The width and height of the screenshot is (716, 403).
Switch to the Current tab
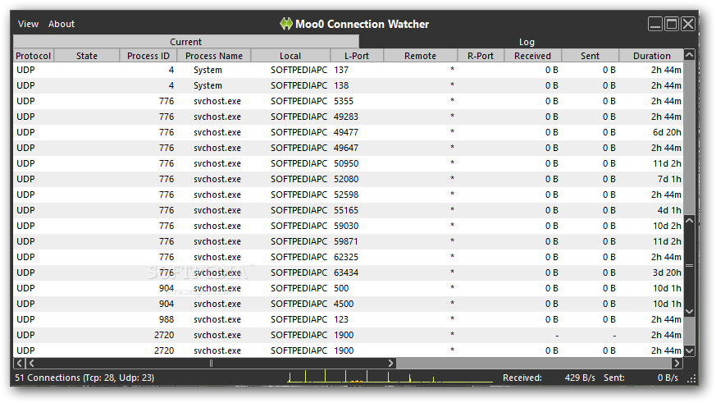185,42
